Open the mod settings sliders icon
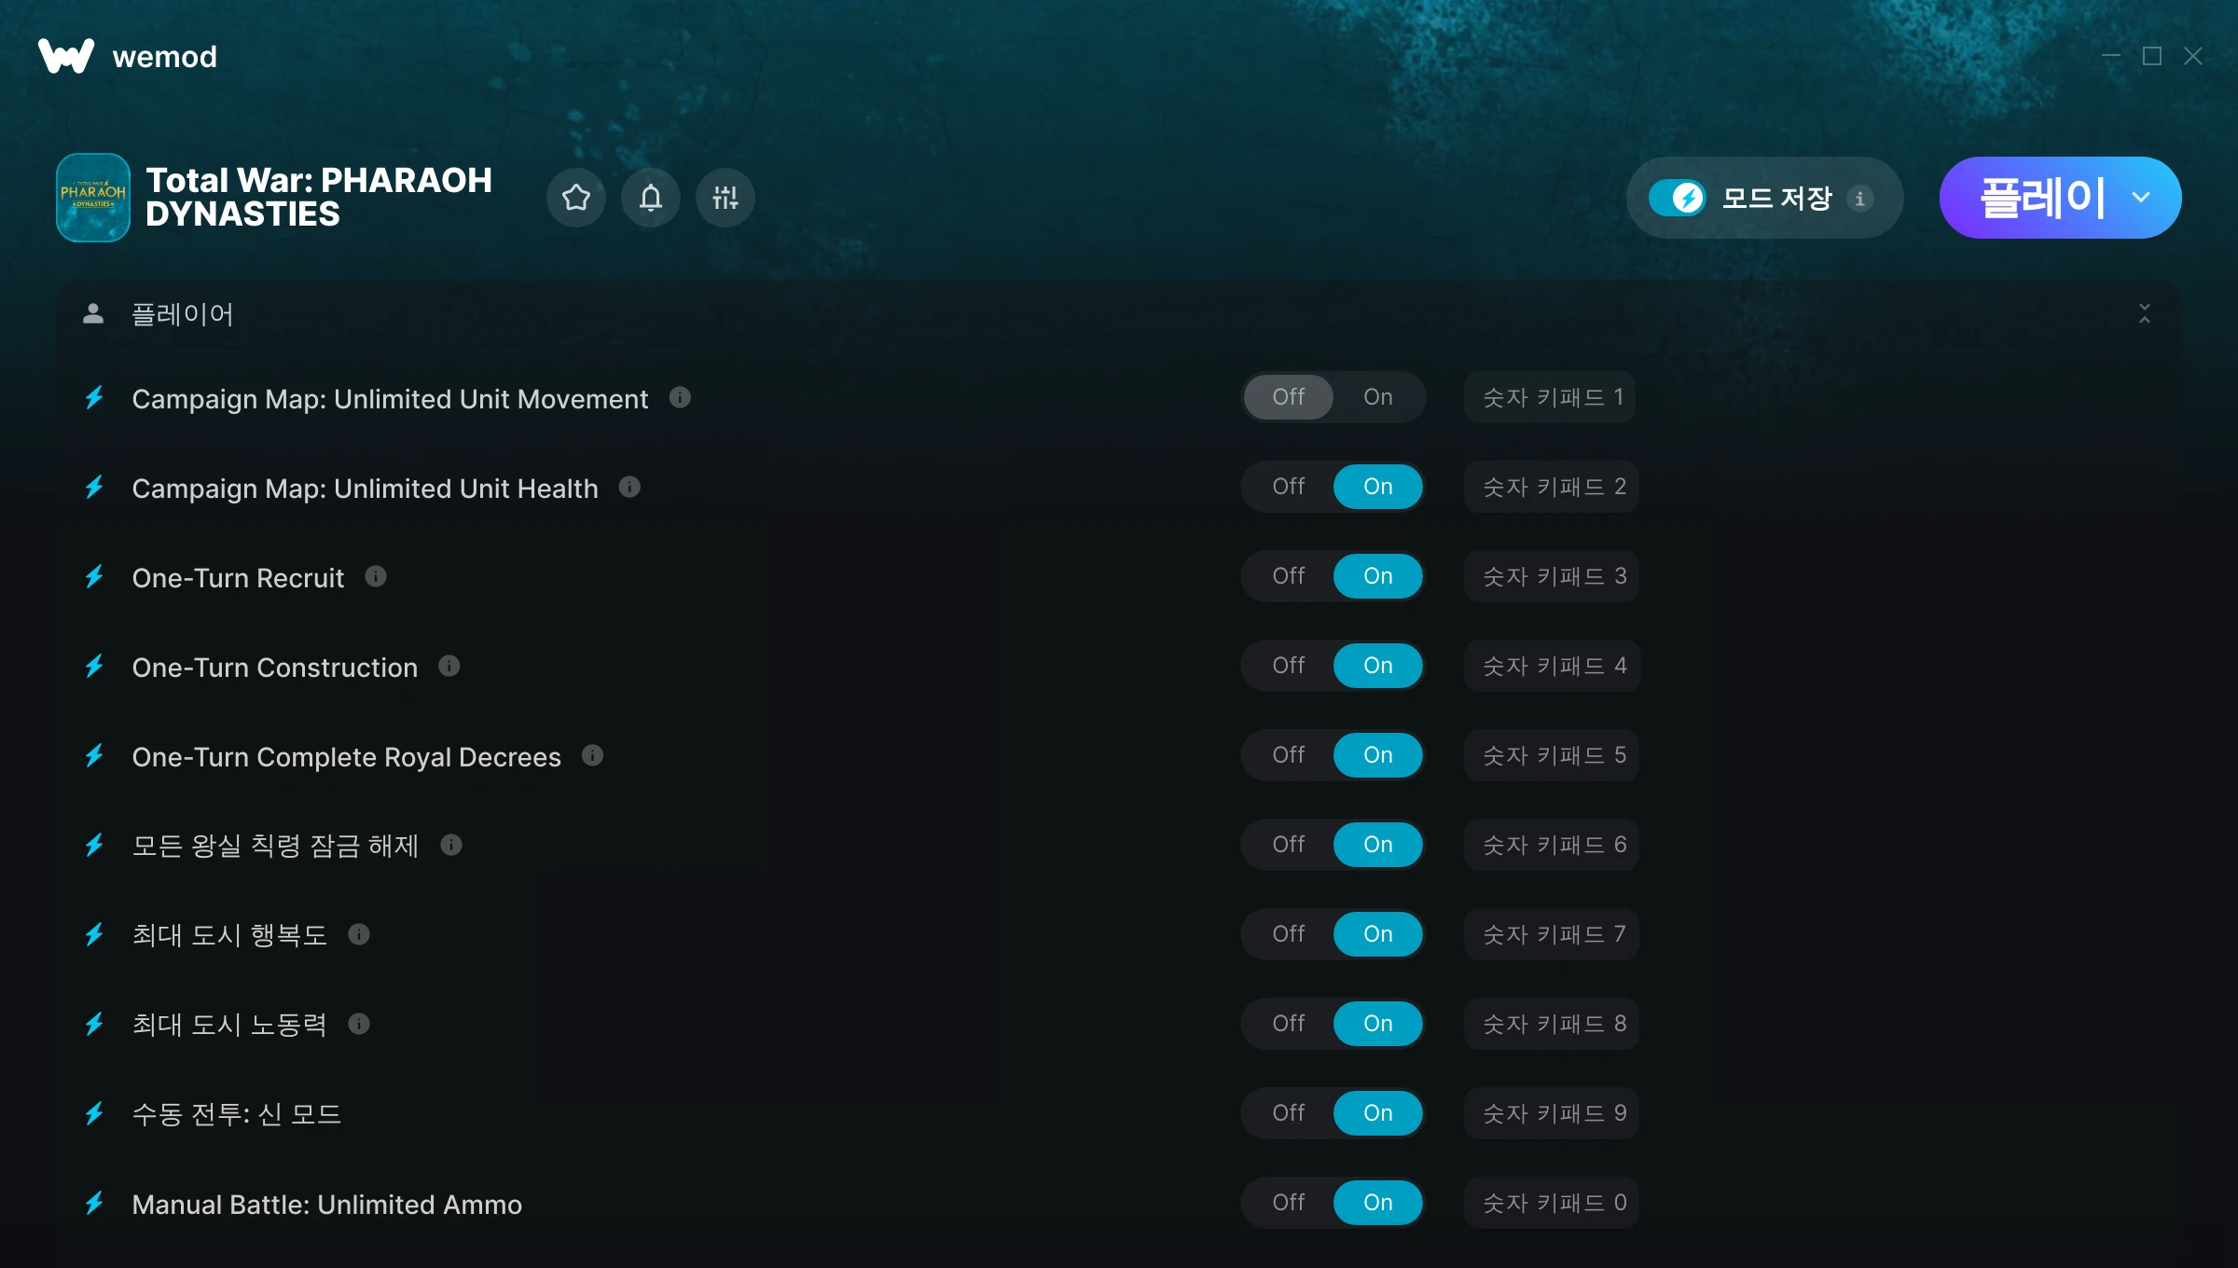 click(725, 198)
